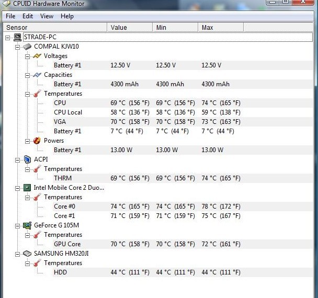Select the HDD row label
Screen dimensions: 318x298
(60, 272)
